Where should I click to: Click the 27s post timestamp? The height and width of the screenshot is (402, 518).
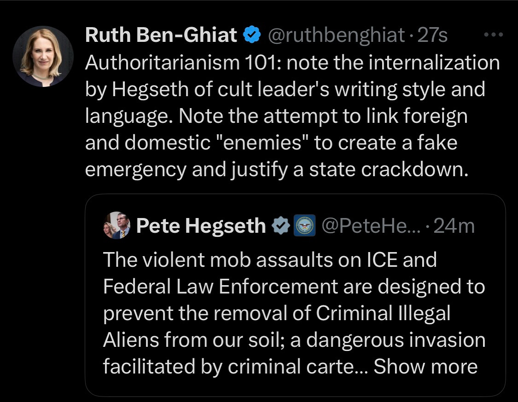tap(432, 35)
